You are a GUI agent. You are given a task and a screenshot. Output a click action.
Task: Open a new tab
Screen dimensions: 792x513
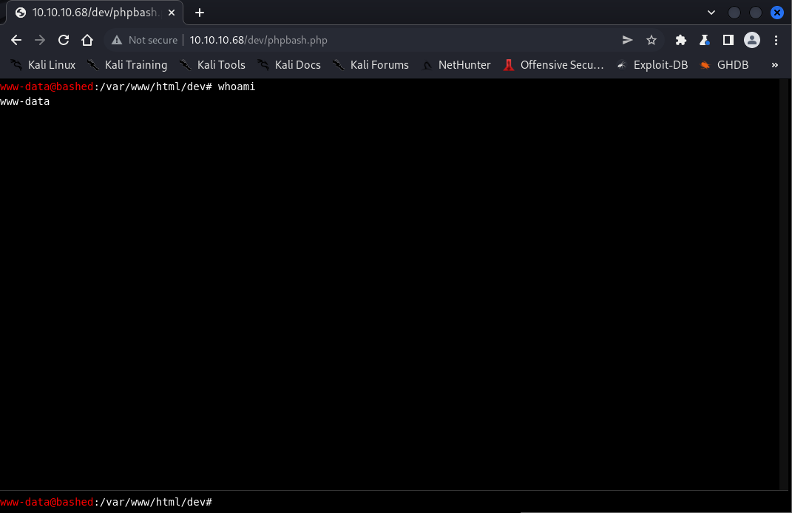click(200, 13)
